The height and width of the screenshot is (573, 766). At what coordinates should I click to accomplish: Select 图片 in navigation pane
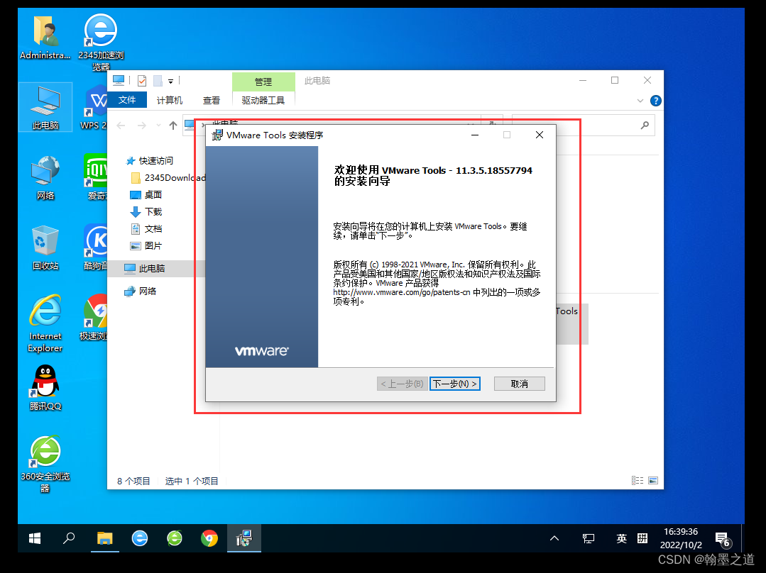pos(146,246)
